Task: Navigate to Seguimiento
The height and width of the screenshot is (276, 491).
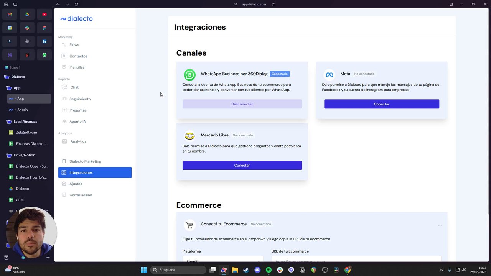Action: [95, 99]
